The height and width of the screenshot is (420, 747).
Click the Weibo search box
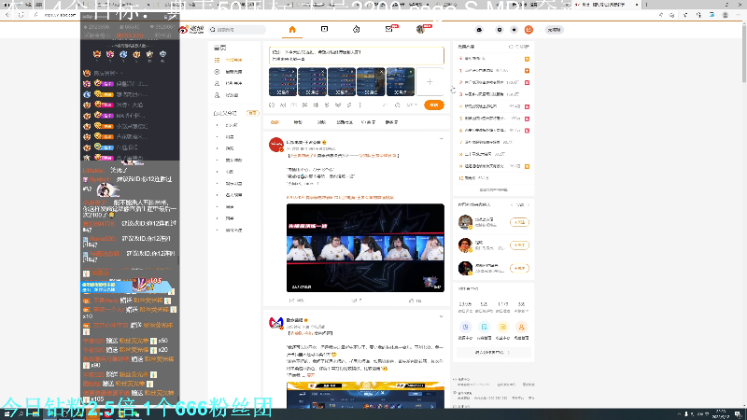point(237,30)
